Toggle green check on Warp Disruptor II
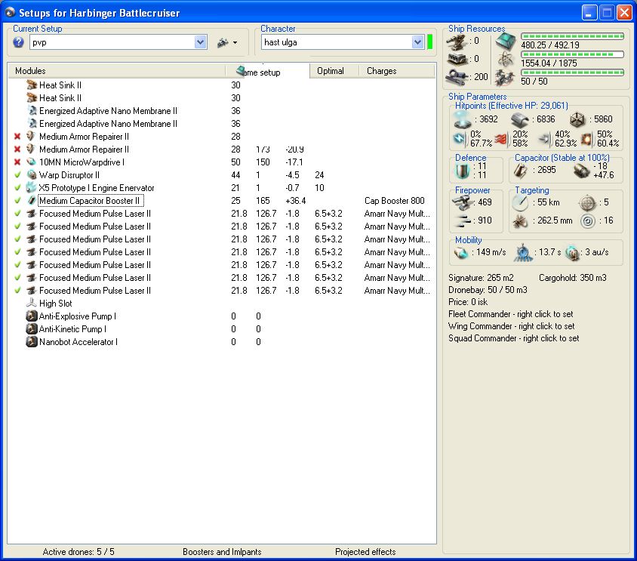The image size is (637, 561). click(17, 175)
